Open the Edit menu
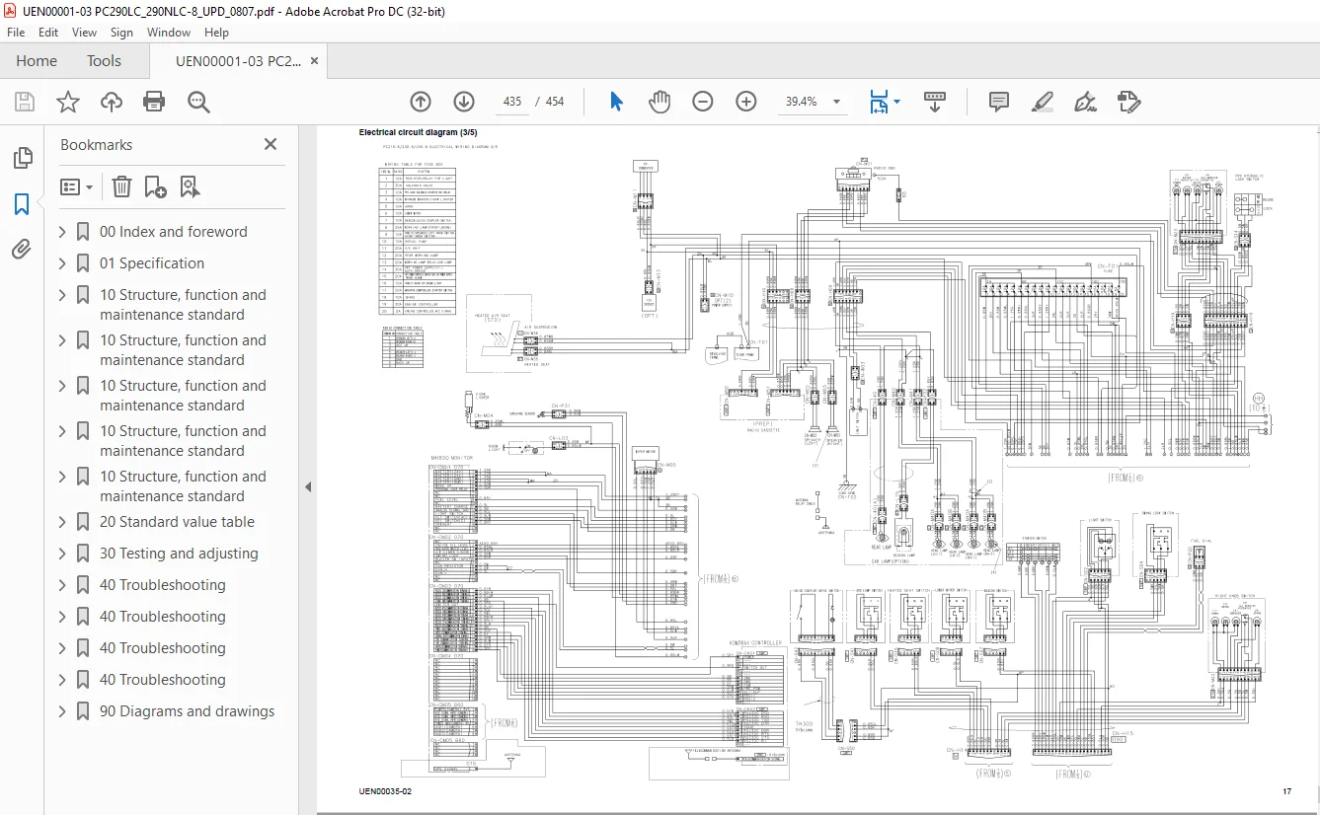Viewport: 1320px width, 815px height. coord(48,32)
